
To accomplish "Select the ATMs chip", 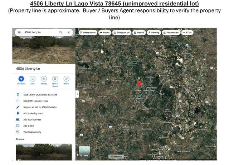I will tap(187, 33).
